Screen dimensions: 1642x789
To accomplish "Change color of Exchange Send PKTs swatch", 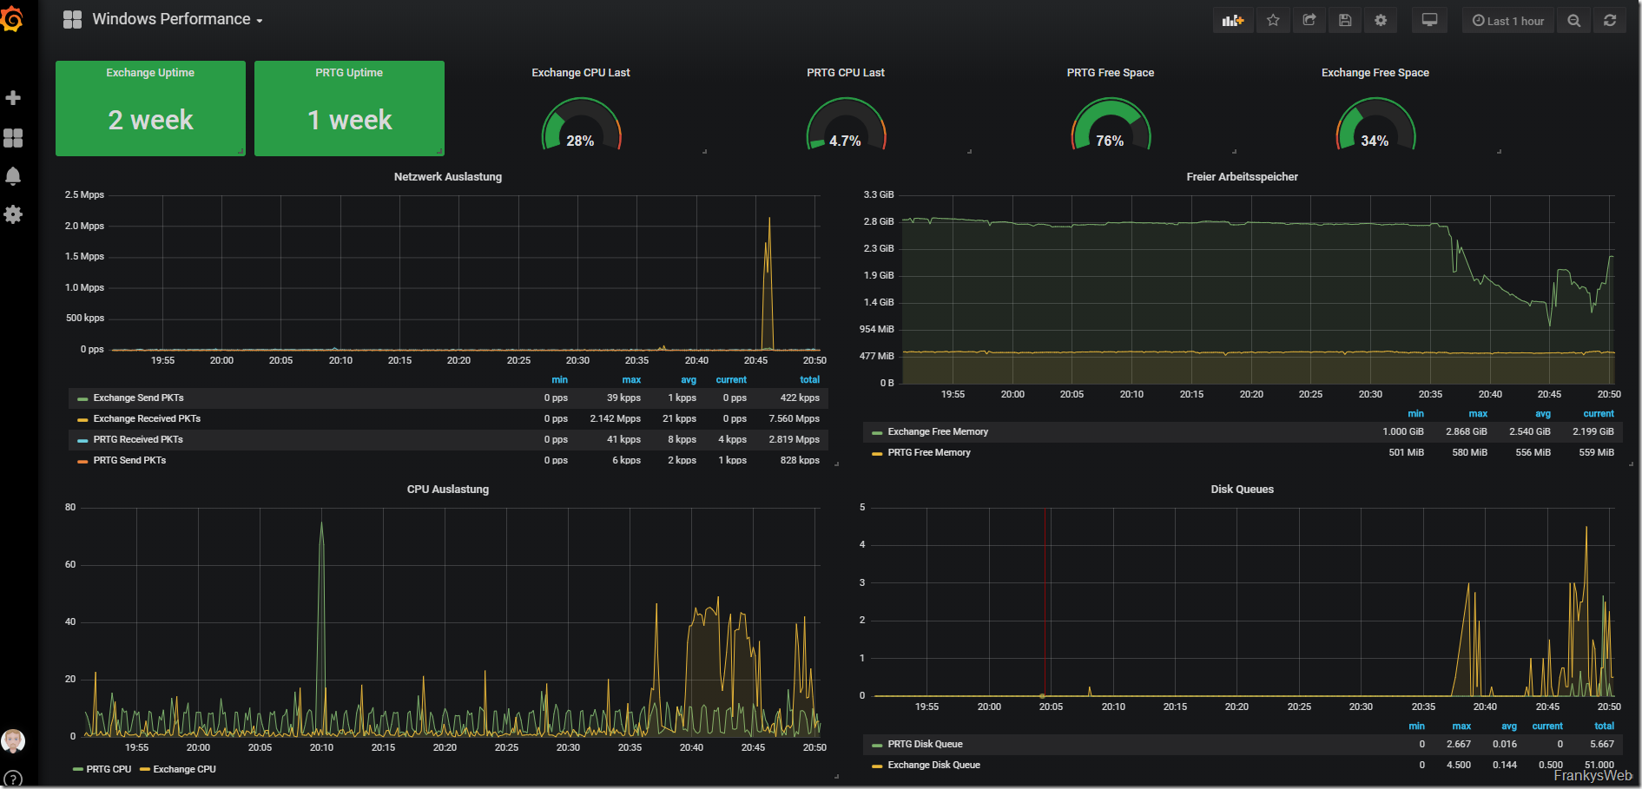I will point(82,398).
